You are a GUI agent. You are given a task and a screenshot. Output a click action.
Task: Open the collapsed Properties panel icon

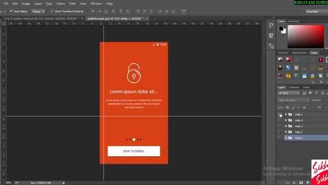click(271, 35)
